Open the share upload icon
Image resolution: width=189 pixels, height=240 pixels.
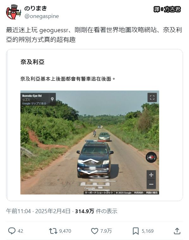177,231
